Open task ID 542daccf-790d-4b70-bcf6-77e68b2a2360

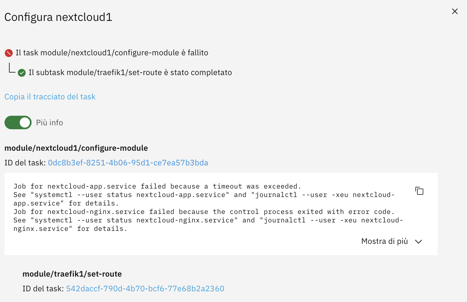(145, 289)
